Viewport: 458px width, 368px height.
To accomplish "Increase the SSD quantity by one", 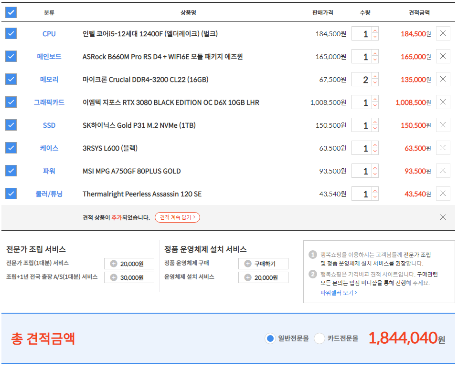I will (x=375, y=122).
